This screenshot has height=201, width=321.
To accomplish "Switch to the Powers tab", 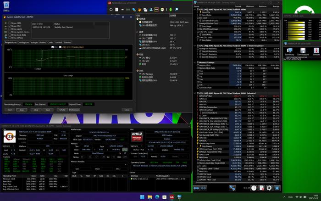I will [x=43, y=42].
